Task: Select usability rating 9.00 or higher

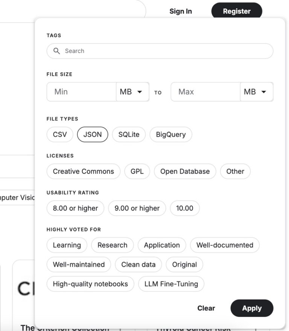Action: point(137,208)
